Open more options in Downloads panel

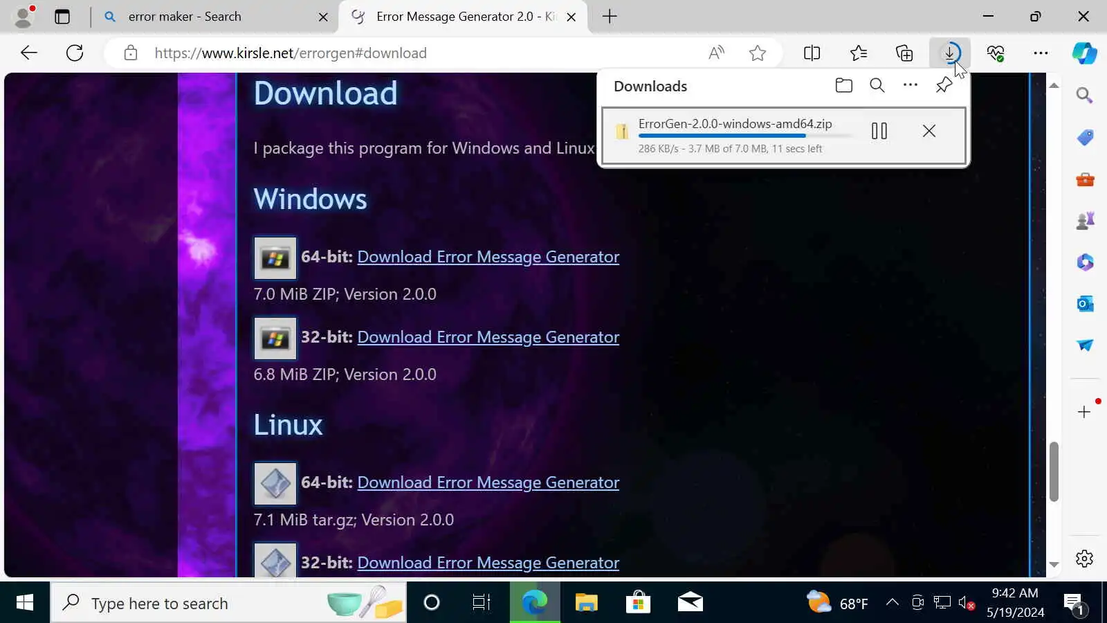[x=911, y=86]
